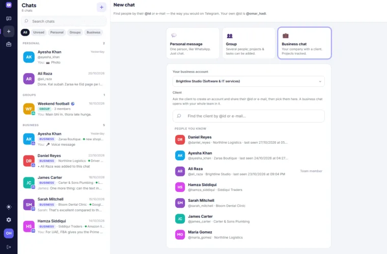
Task: Click the magnifier icon in client search
Action: click(179, 116)
